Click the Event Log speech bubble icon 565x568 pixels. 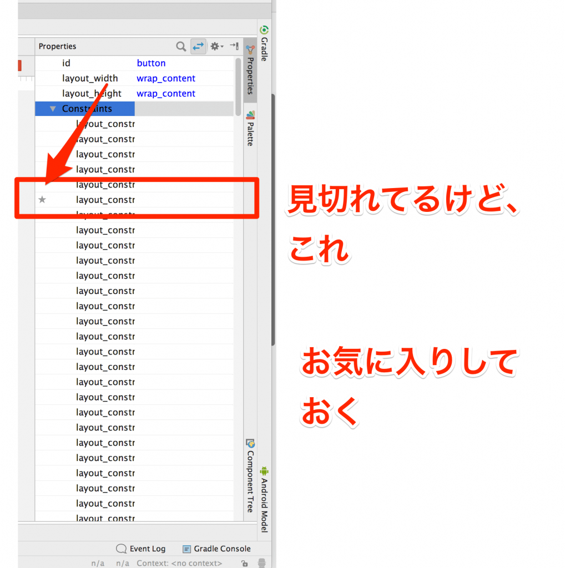tap(121, 549)
